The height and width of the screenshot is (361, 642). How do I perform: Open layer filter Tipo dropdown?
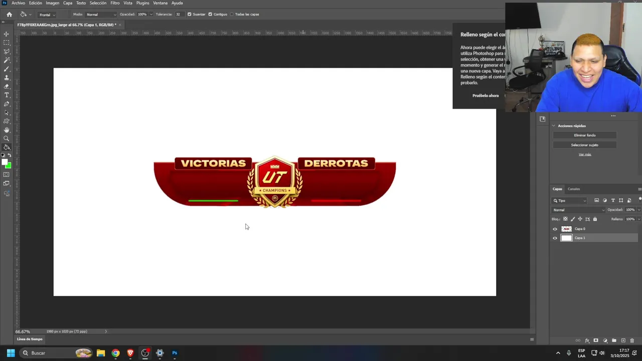(x=570, y=201)
